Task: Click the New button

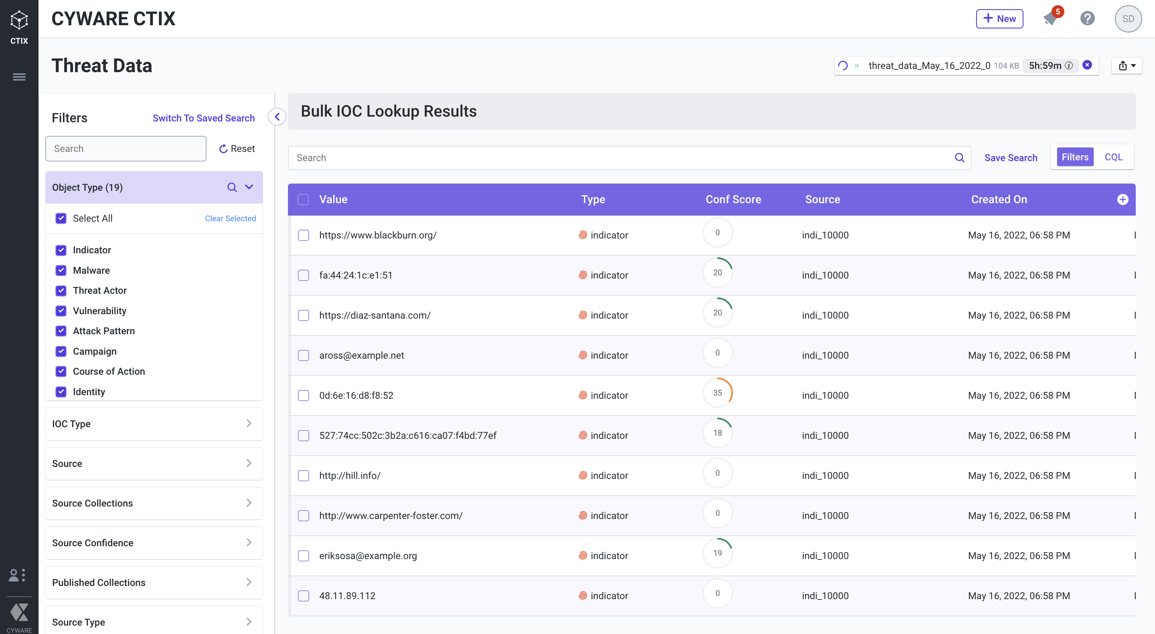Action: click(x=999, y=19)
